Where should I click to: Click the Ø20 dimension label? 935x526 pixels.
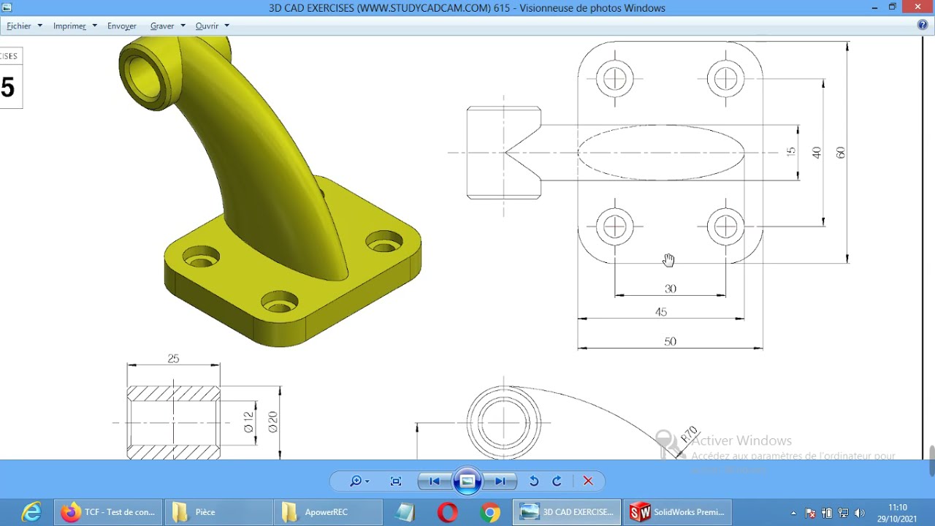point(272,422)
